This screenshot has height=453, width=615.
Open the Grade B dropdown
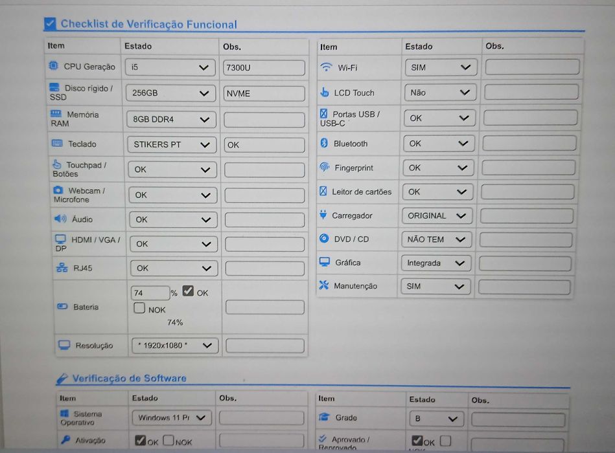[x=437, y=419]
